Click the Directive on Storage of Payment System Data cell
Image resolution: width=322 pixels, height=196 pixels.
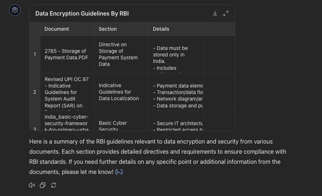(118, 54)
